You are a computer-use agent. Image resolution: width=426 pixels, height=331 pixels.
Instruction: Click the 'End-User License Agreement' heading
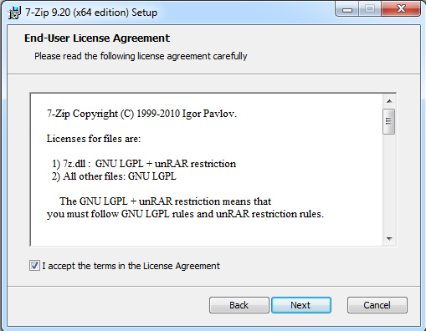click(x=97, y=38)
